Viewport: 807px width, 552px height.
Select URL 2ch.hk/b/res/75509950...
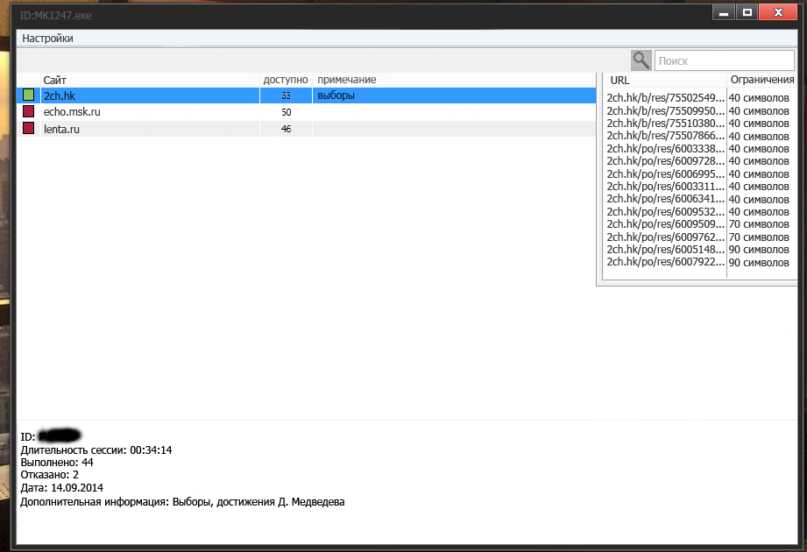(x=665, y=111)
